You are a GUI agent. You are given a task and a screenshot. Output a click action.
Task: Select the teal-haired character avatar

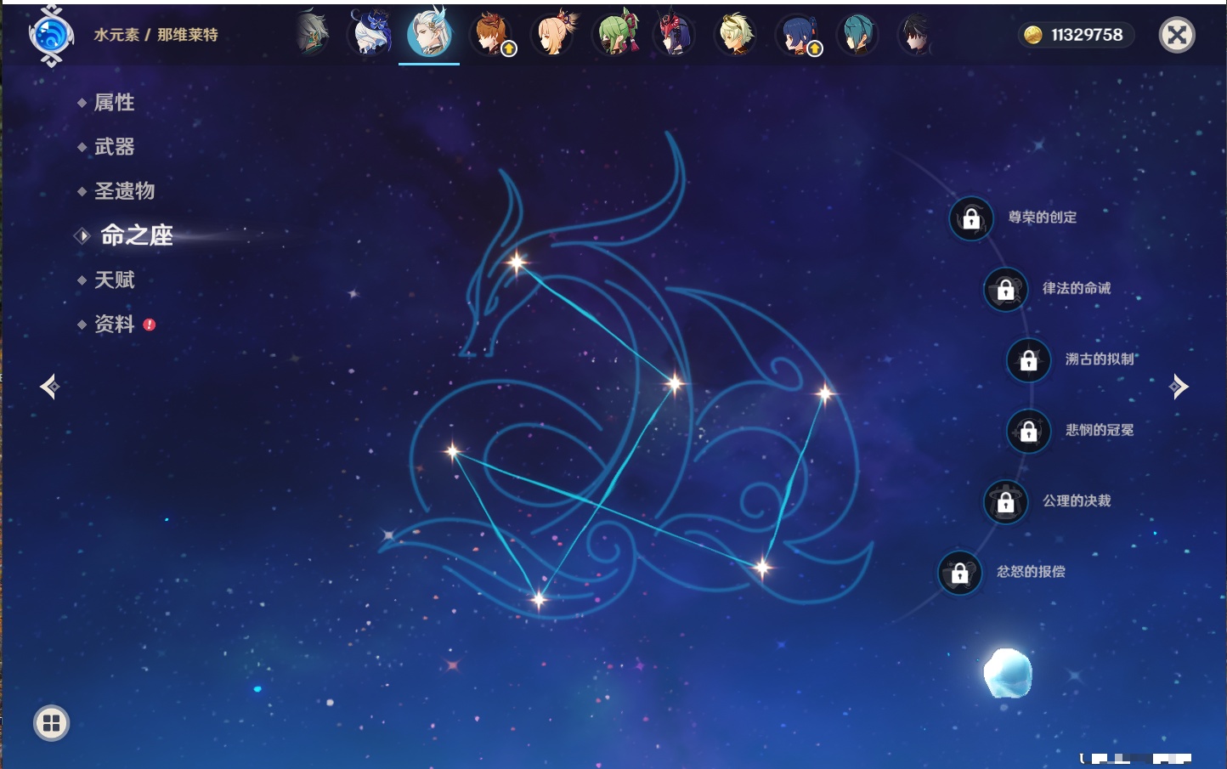coord(857,34)
